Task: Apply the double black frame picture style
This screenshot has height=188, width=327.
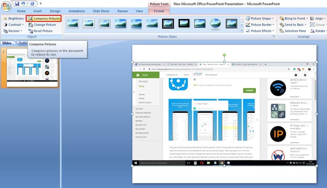Action: tap(168, 23)
